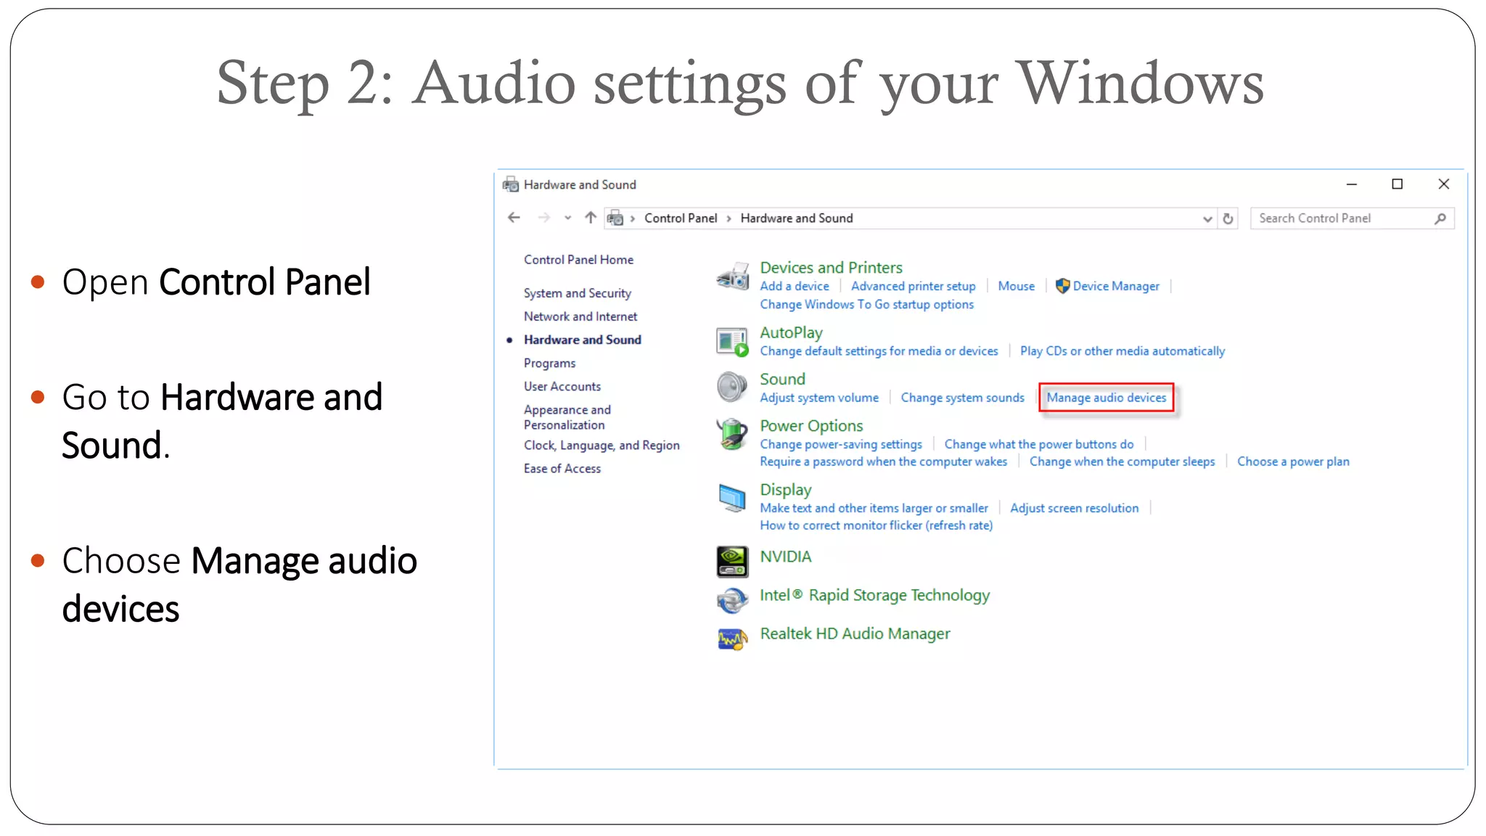Viewport: 1486px width, 836px height.
Task: Refresh the Control Panel view
Action: [x=1228, y=218]
